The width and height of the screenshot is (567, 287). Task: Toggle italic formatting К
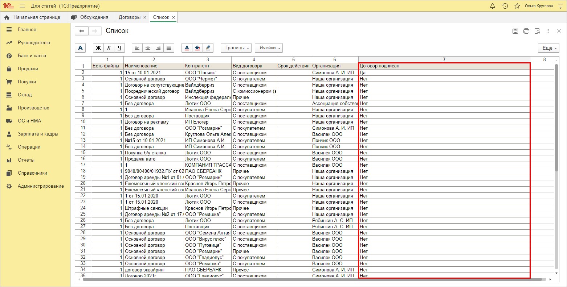click(109, 48)
